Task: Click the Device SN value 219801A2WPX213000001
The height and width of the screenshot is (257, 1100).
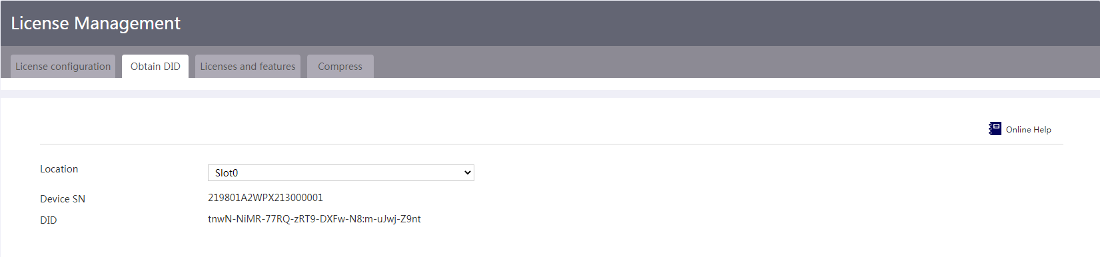Action: click(x=265, y=198)
